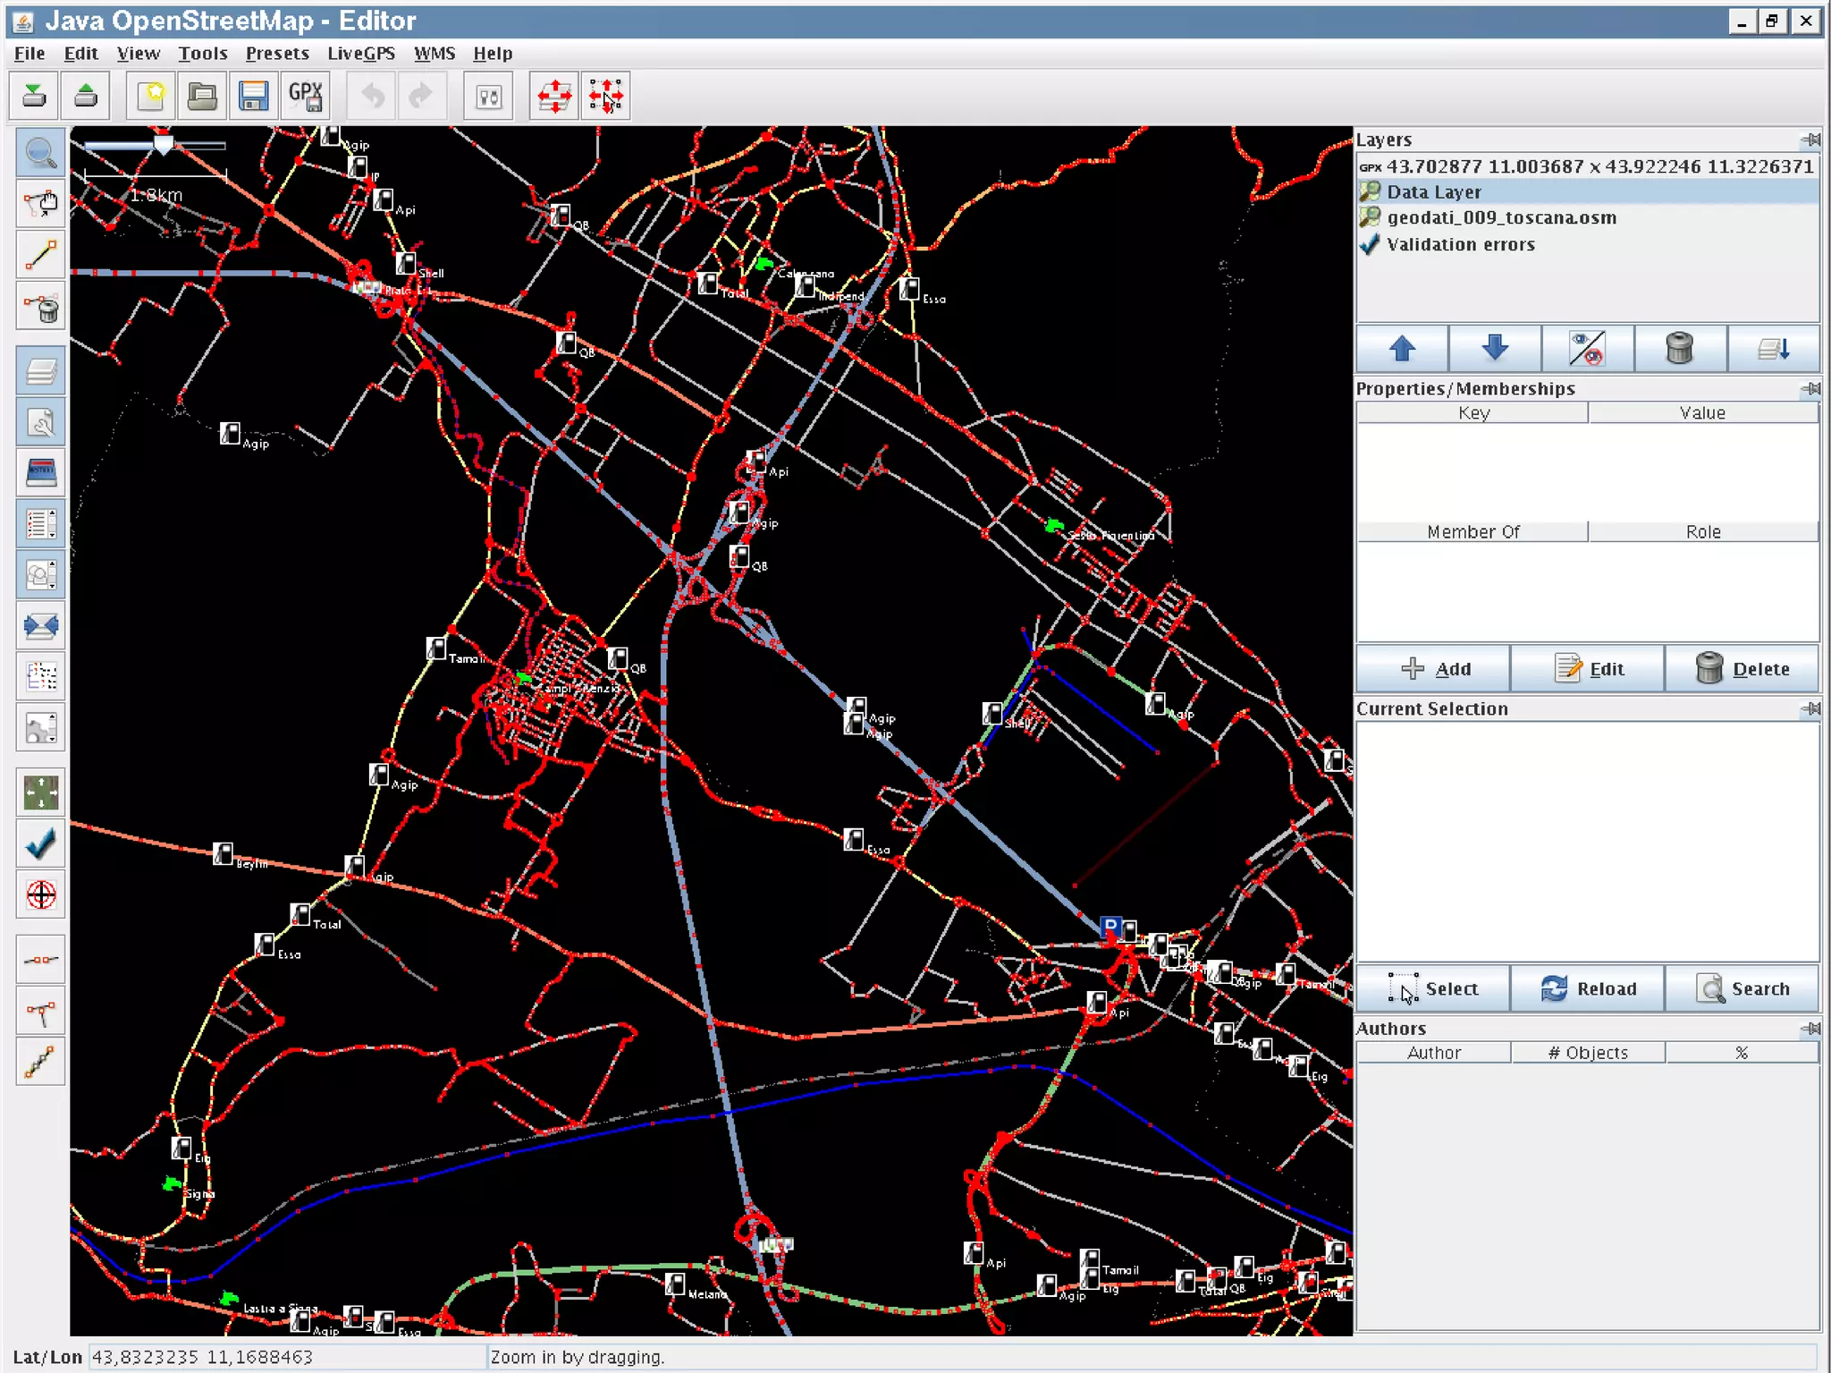The width and height of the screenshot is (1831, 1373).
Task: Click the horizontal two-node way tool icon
Action: pyautogui.click(x=41, y=961)
